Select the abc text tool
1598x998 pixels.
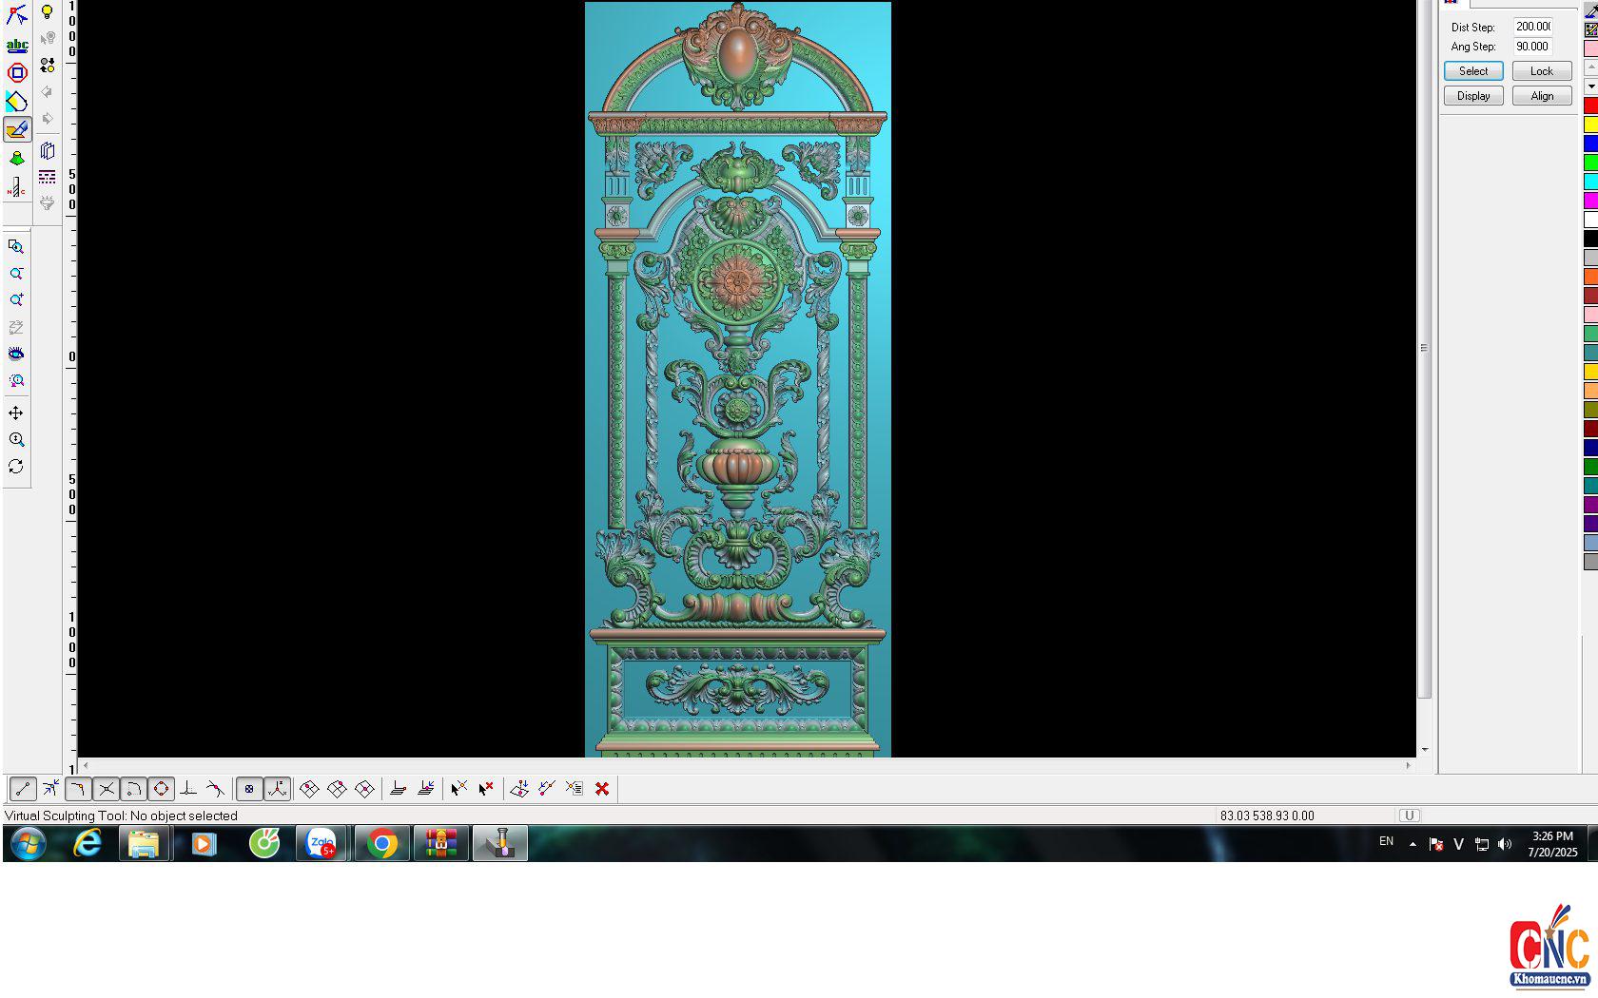[x=17, y=45]
